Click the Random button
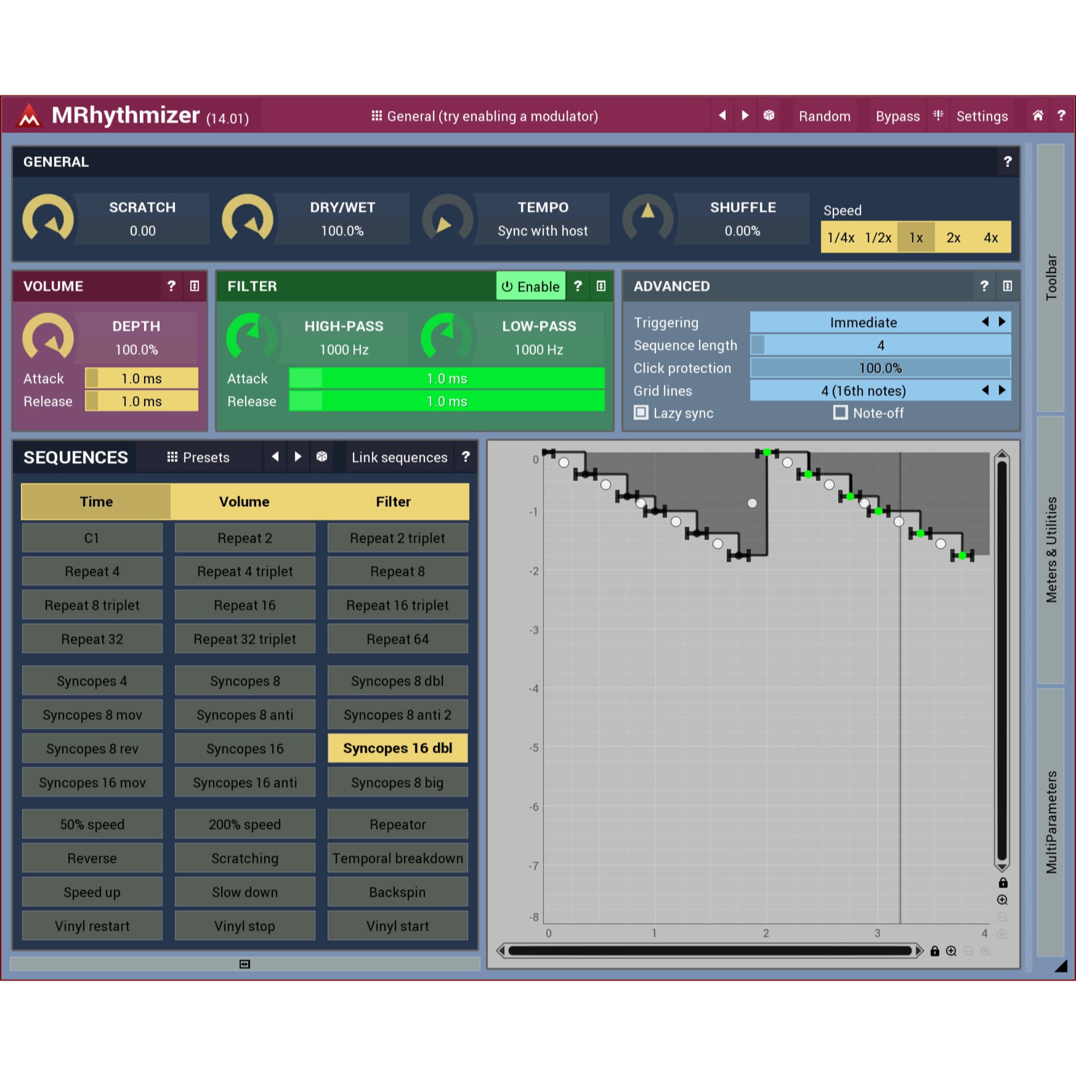 824,116
